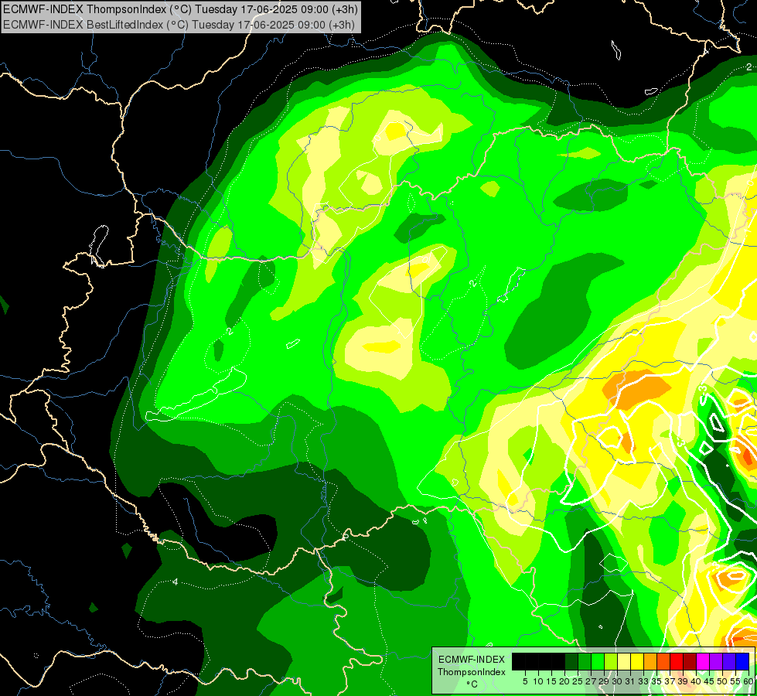
Task: Click the legend ThompsonIndex name label
Action: coord(472,672)
